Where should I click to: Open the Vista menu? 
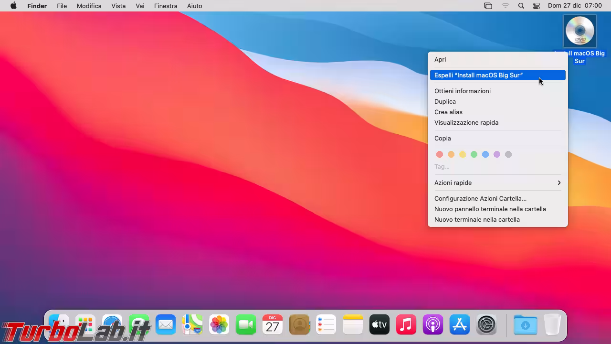click(x=118, y=6)
